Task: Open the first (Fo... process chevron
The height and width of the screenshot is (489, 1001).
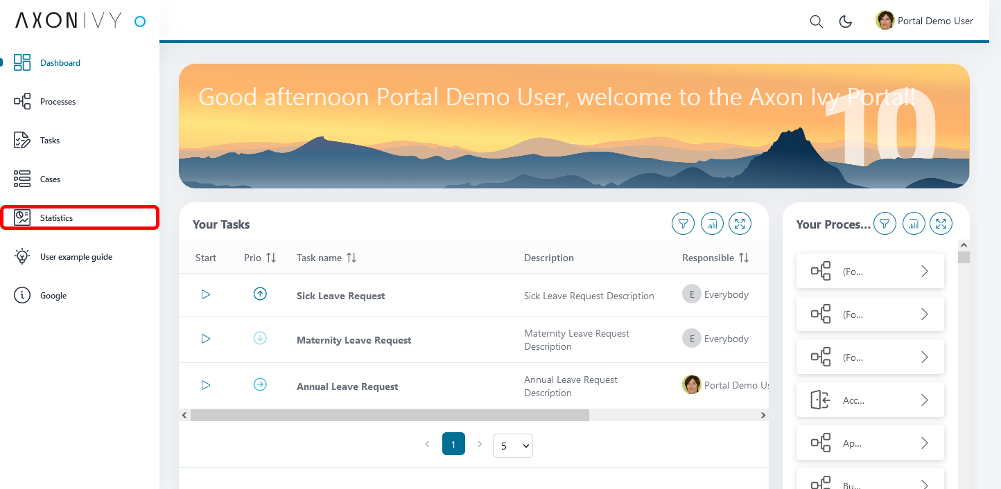Action: pyautogui.click(x=925, y=271)
